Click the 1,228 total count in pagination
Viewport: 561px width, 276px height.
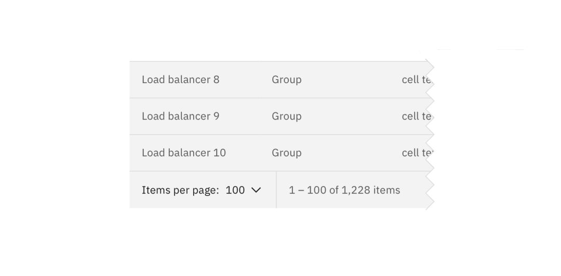(356, 190)
